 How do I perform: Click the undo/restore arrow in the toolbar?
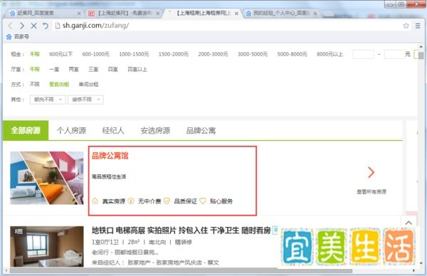[x=46, y=26]
